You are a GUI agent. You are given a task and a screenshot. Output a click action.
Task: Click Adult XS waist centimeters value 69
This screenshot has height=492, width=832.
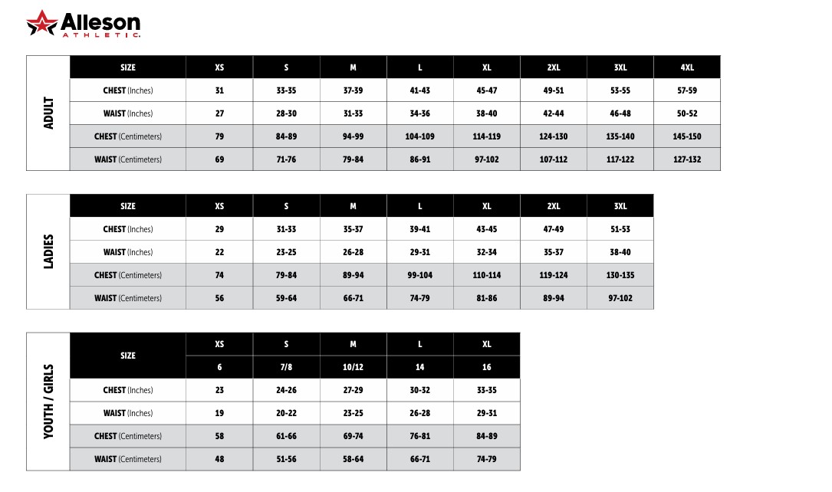(219, 159)
